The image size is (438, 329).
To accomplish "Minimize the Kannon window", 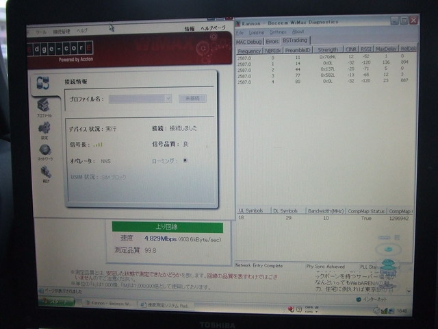I will (395, 21).
